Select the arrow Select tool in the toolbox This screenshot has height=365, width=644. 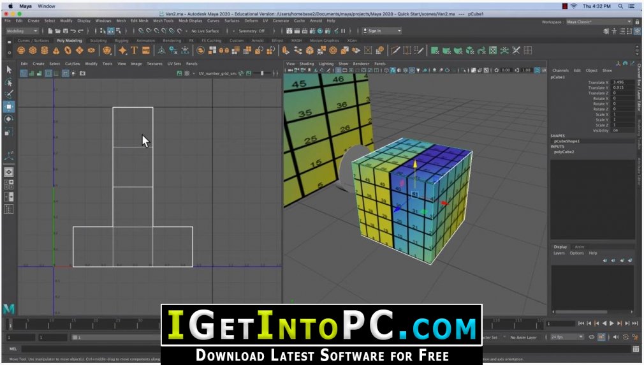[9, 70]
